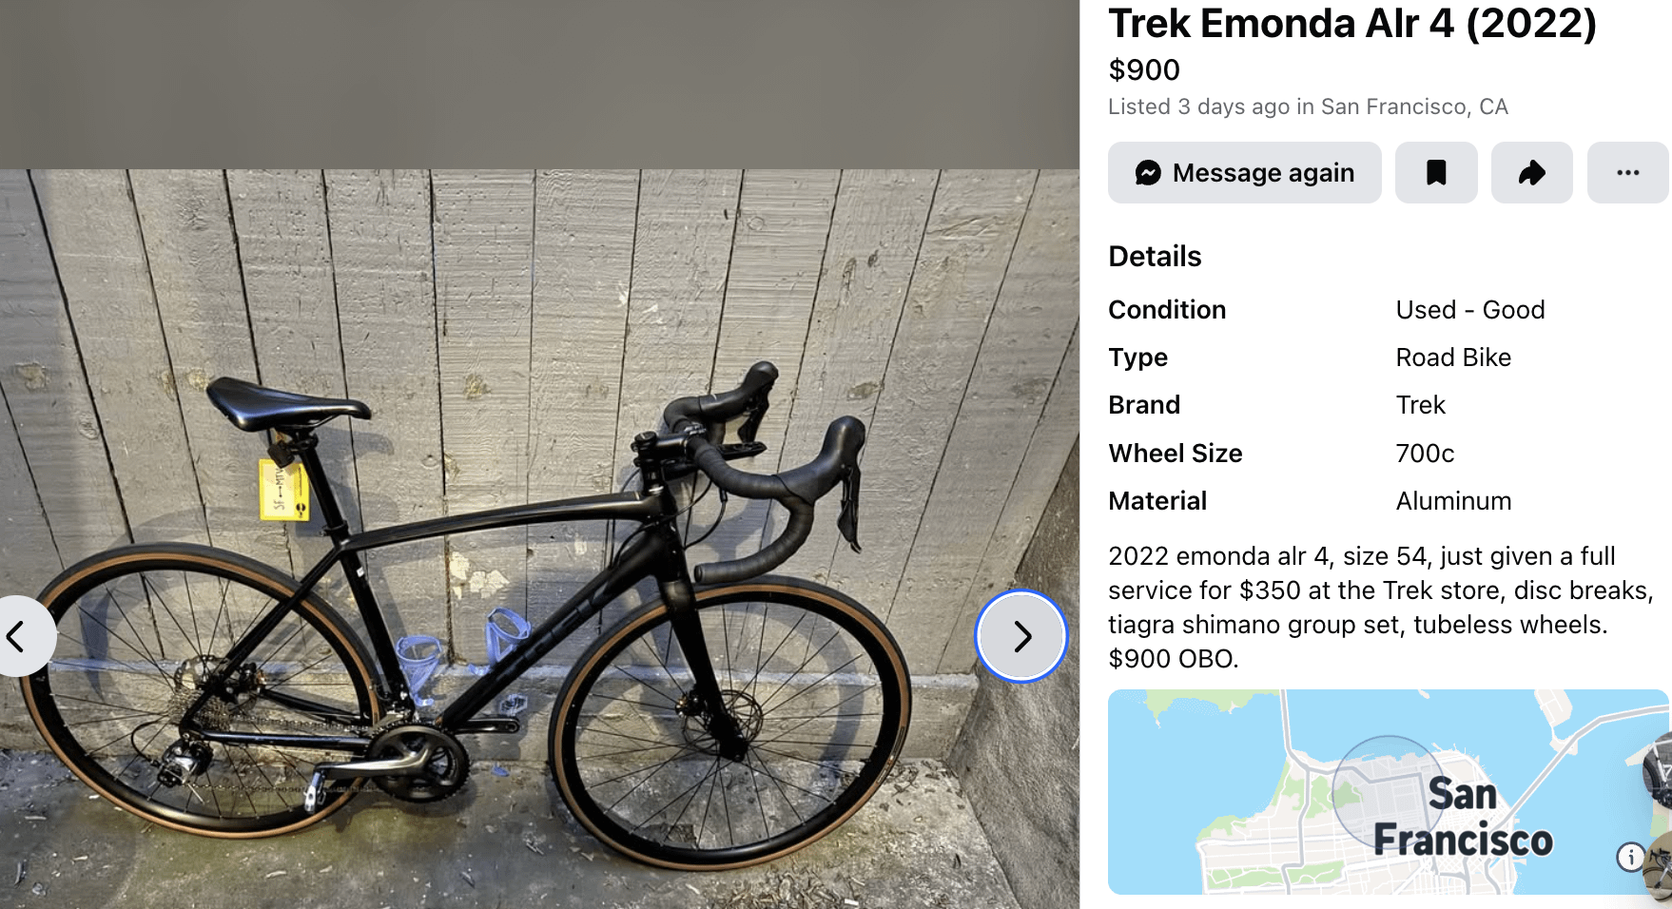Image resolution: width=1672 pixels, height=909 pixels.
Task: Click the Message again button
Action: (x=1244, y=173)
